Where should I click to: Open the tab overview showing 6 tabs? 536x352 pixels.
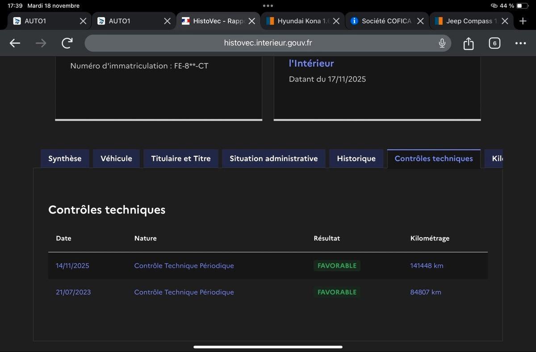point(494,43)
